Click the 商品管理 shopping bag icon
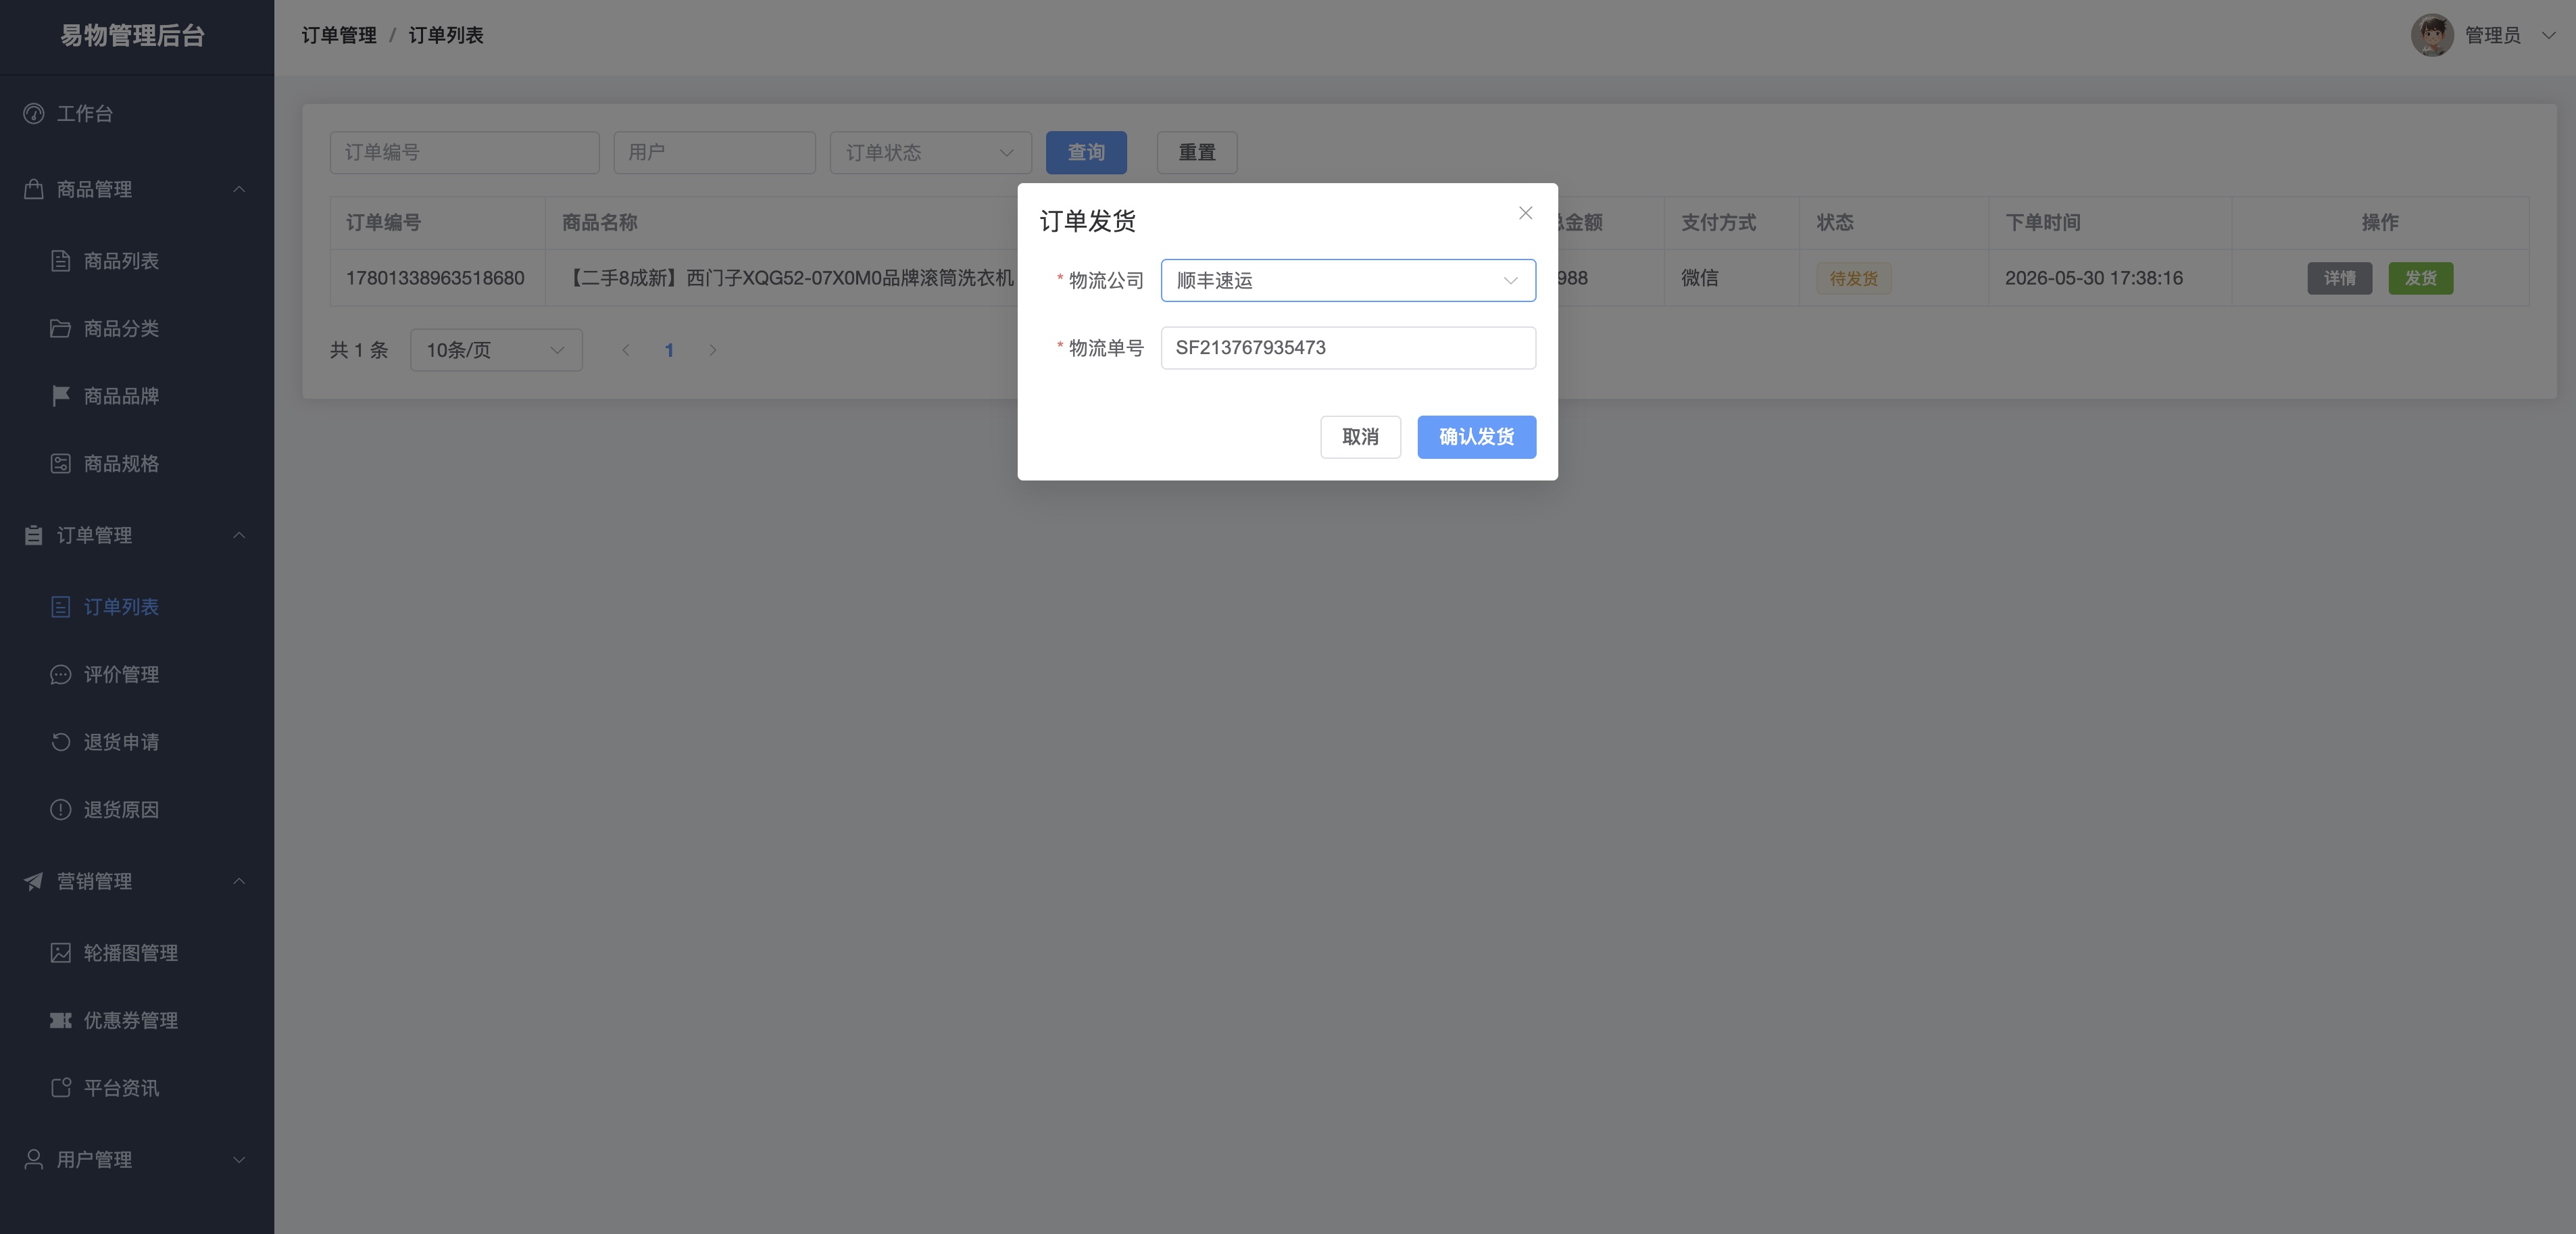Screen dimensions: 2576x1234 (x=34, y=189)
